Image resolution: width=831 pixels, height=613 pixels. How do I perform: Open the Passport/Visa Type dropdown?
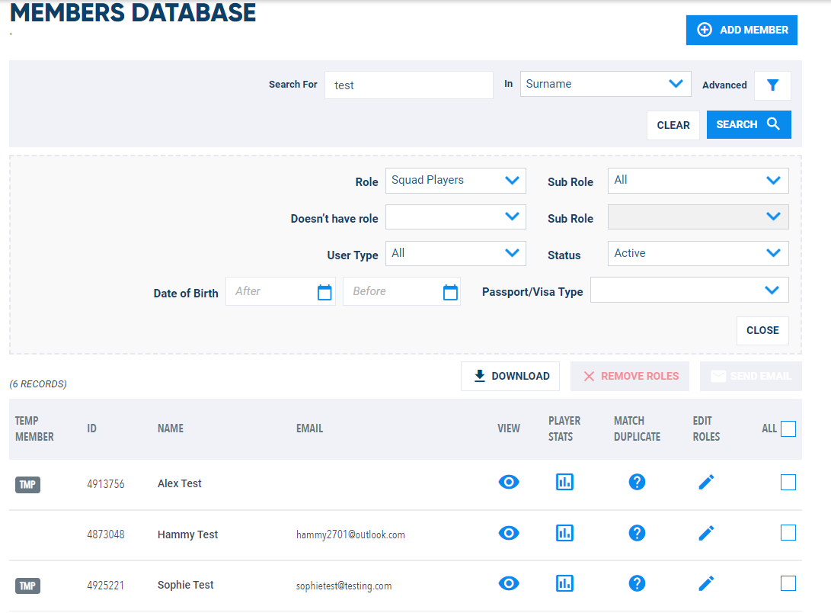(689, 290)
